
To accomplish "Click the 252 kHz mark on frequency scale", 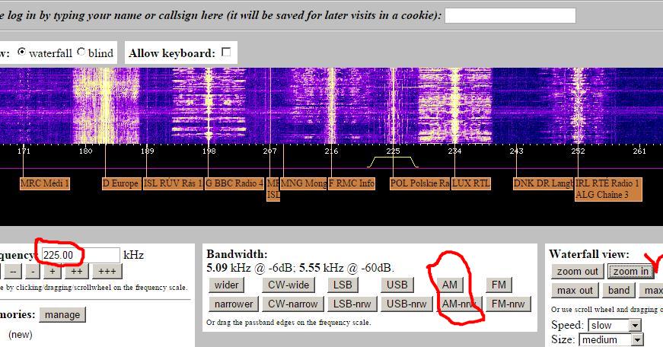I will [578, 151].
